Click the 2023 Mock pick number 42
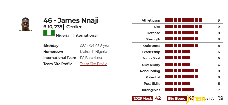 (x=158, y=98)
